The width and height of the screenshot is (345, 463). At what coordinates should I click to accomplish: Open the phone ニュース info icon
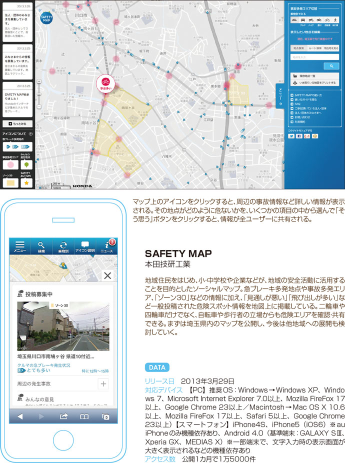[106, 246]
